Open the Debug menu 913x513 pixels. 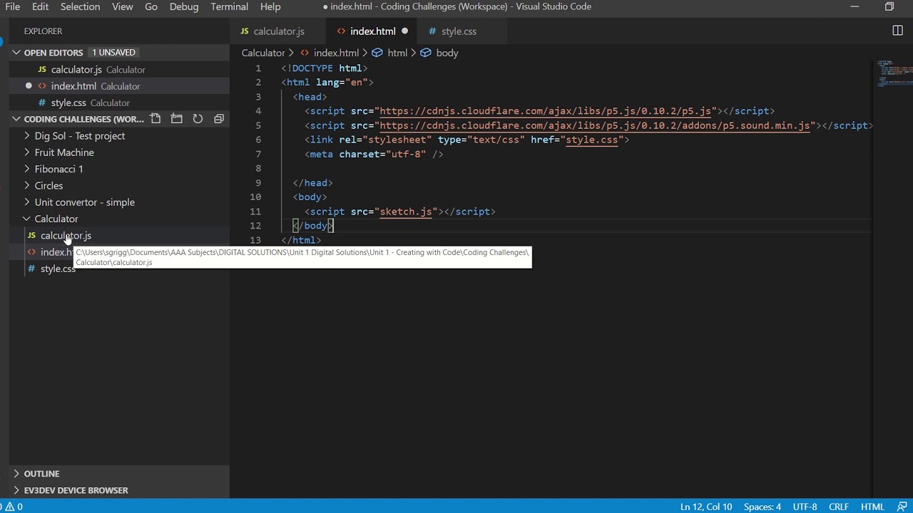pos(184,6)
